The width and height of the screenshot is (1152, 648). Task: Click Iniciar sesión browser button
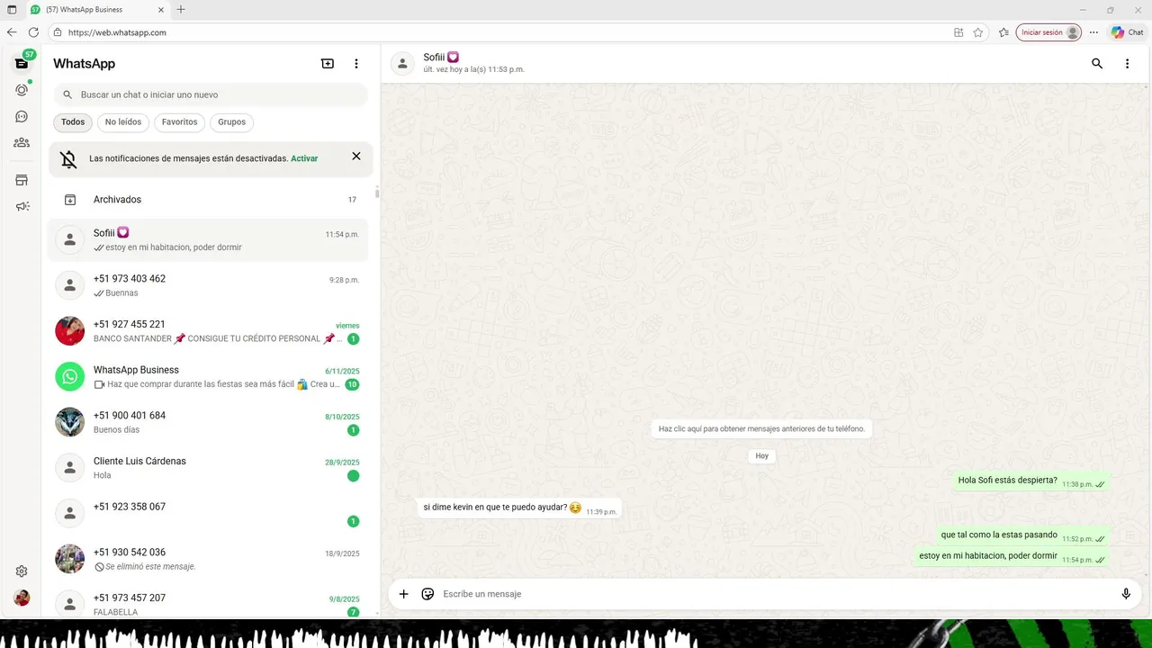click(1048, 32)
